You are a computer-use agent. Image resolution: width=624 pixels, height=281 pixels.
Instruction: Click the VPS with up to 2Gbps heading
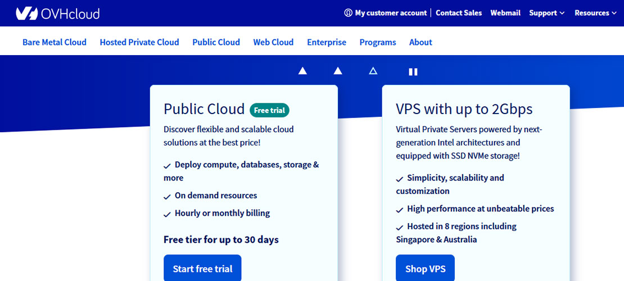pyautogui.click(x=464, y=109)
